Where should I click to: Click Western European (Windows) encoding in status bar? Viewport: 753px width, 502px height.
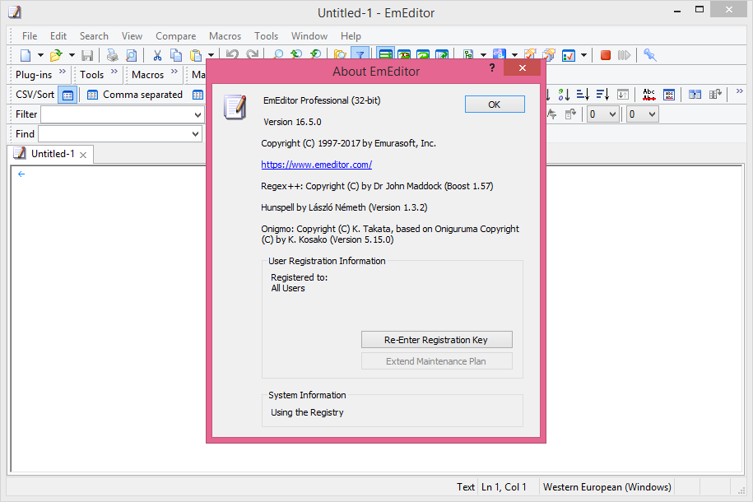click(x=607, y=487)
